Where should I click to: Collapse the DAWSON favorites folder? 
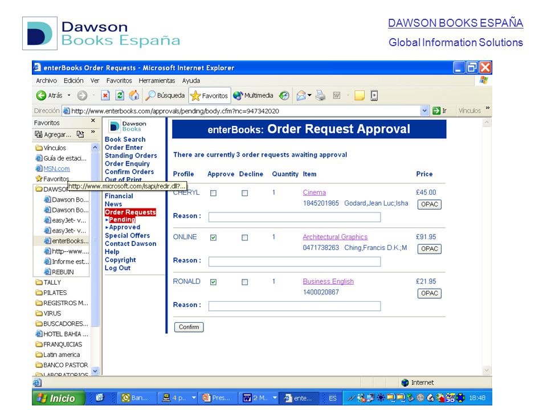tap(52, 189)
